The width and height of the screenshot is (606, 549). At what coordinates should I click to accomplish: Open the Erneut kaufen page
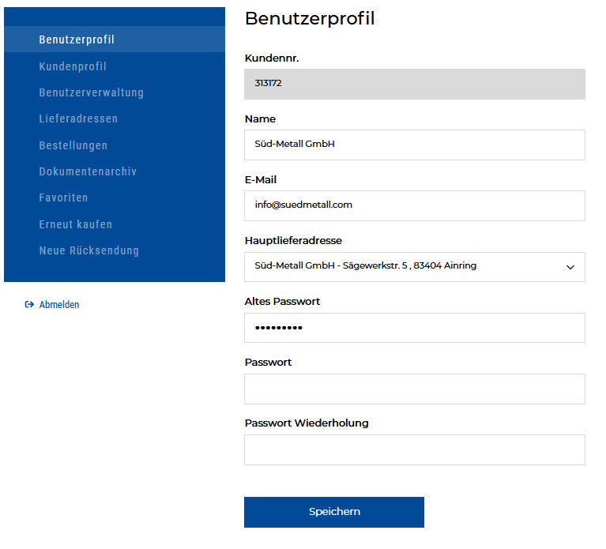coord(75,224)
